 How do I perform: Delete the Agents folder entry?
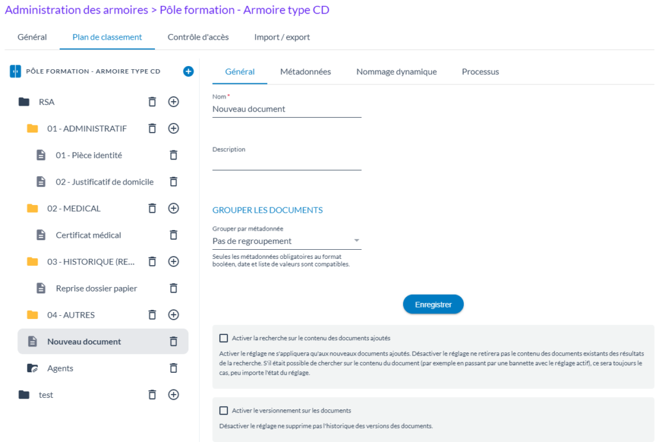(173, 368)
